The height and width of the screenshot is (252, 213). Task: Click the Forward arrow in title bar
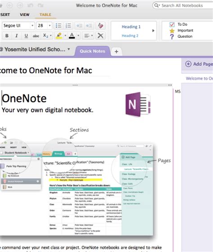point(20,5)
